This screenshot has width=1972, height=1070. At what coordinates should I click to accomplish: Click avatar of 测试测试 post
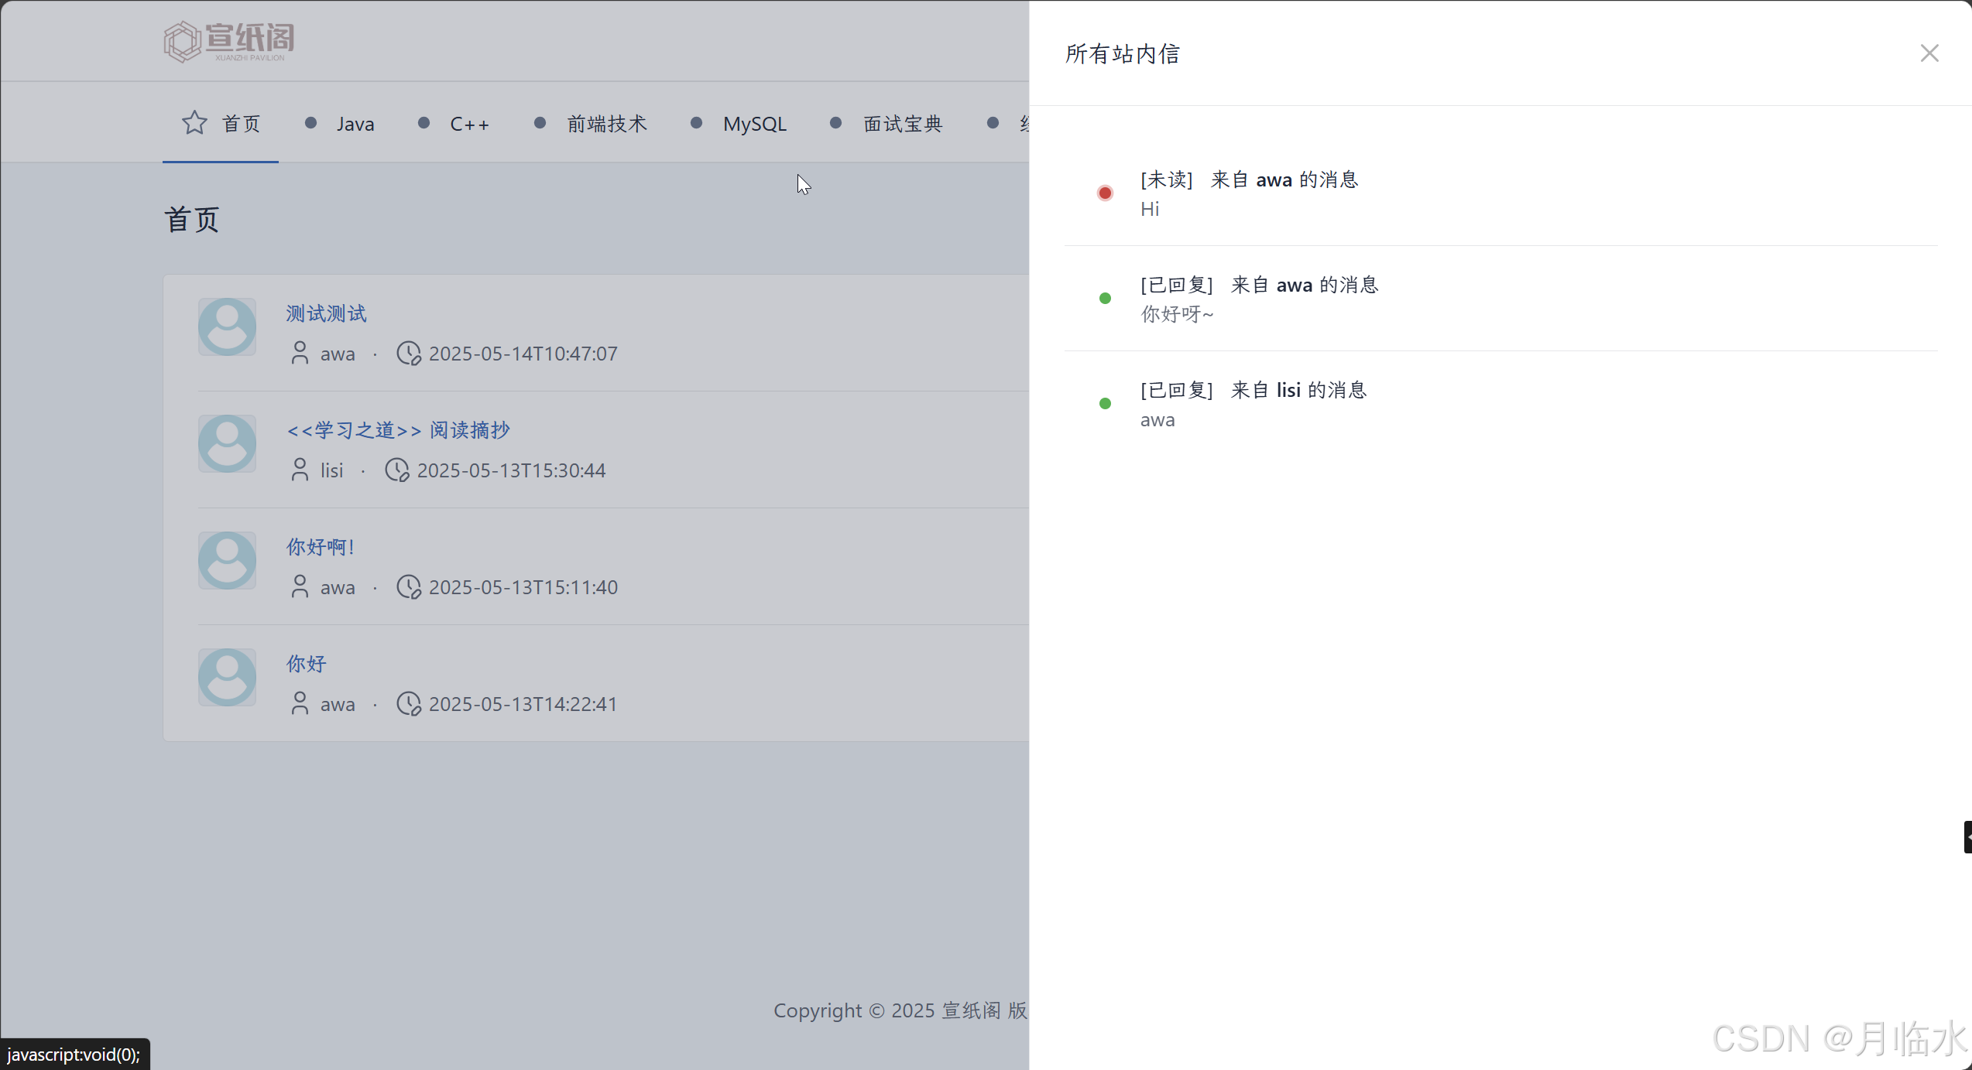pyautogui.click(x=227, y=327)
